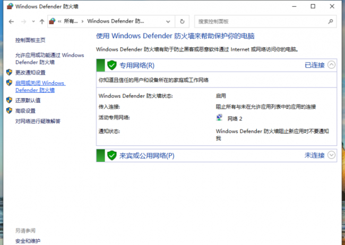Click the 启用 firewall state value
The image size is (345, 245).
[221, 95]
